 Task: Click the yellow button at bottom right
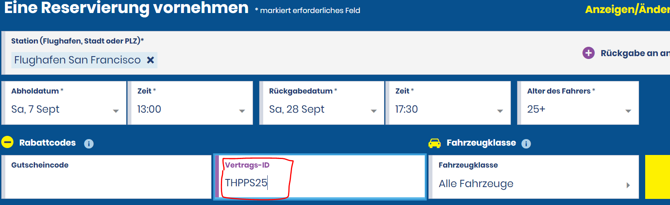(x=657, y=177)
